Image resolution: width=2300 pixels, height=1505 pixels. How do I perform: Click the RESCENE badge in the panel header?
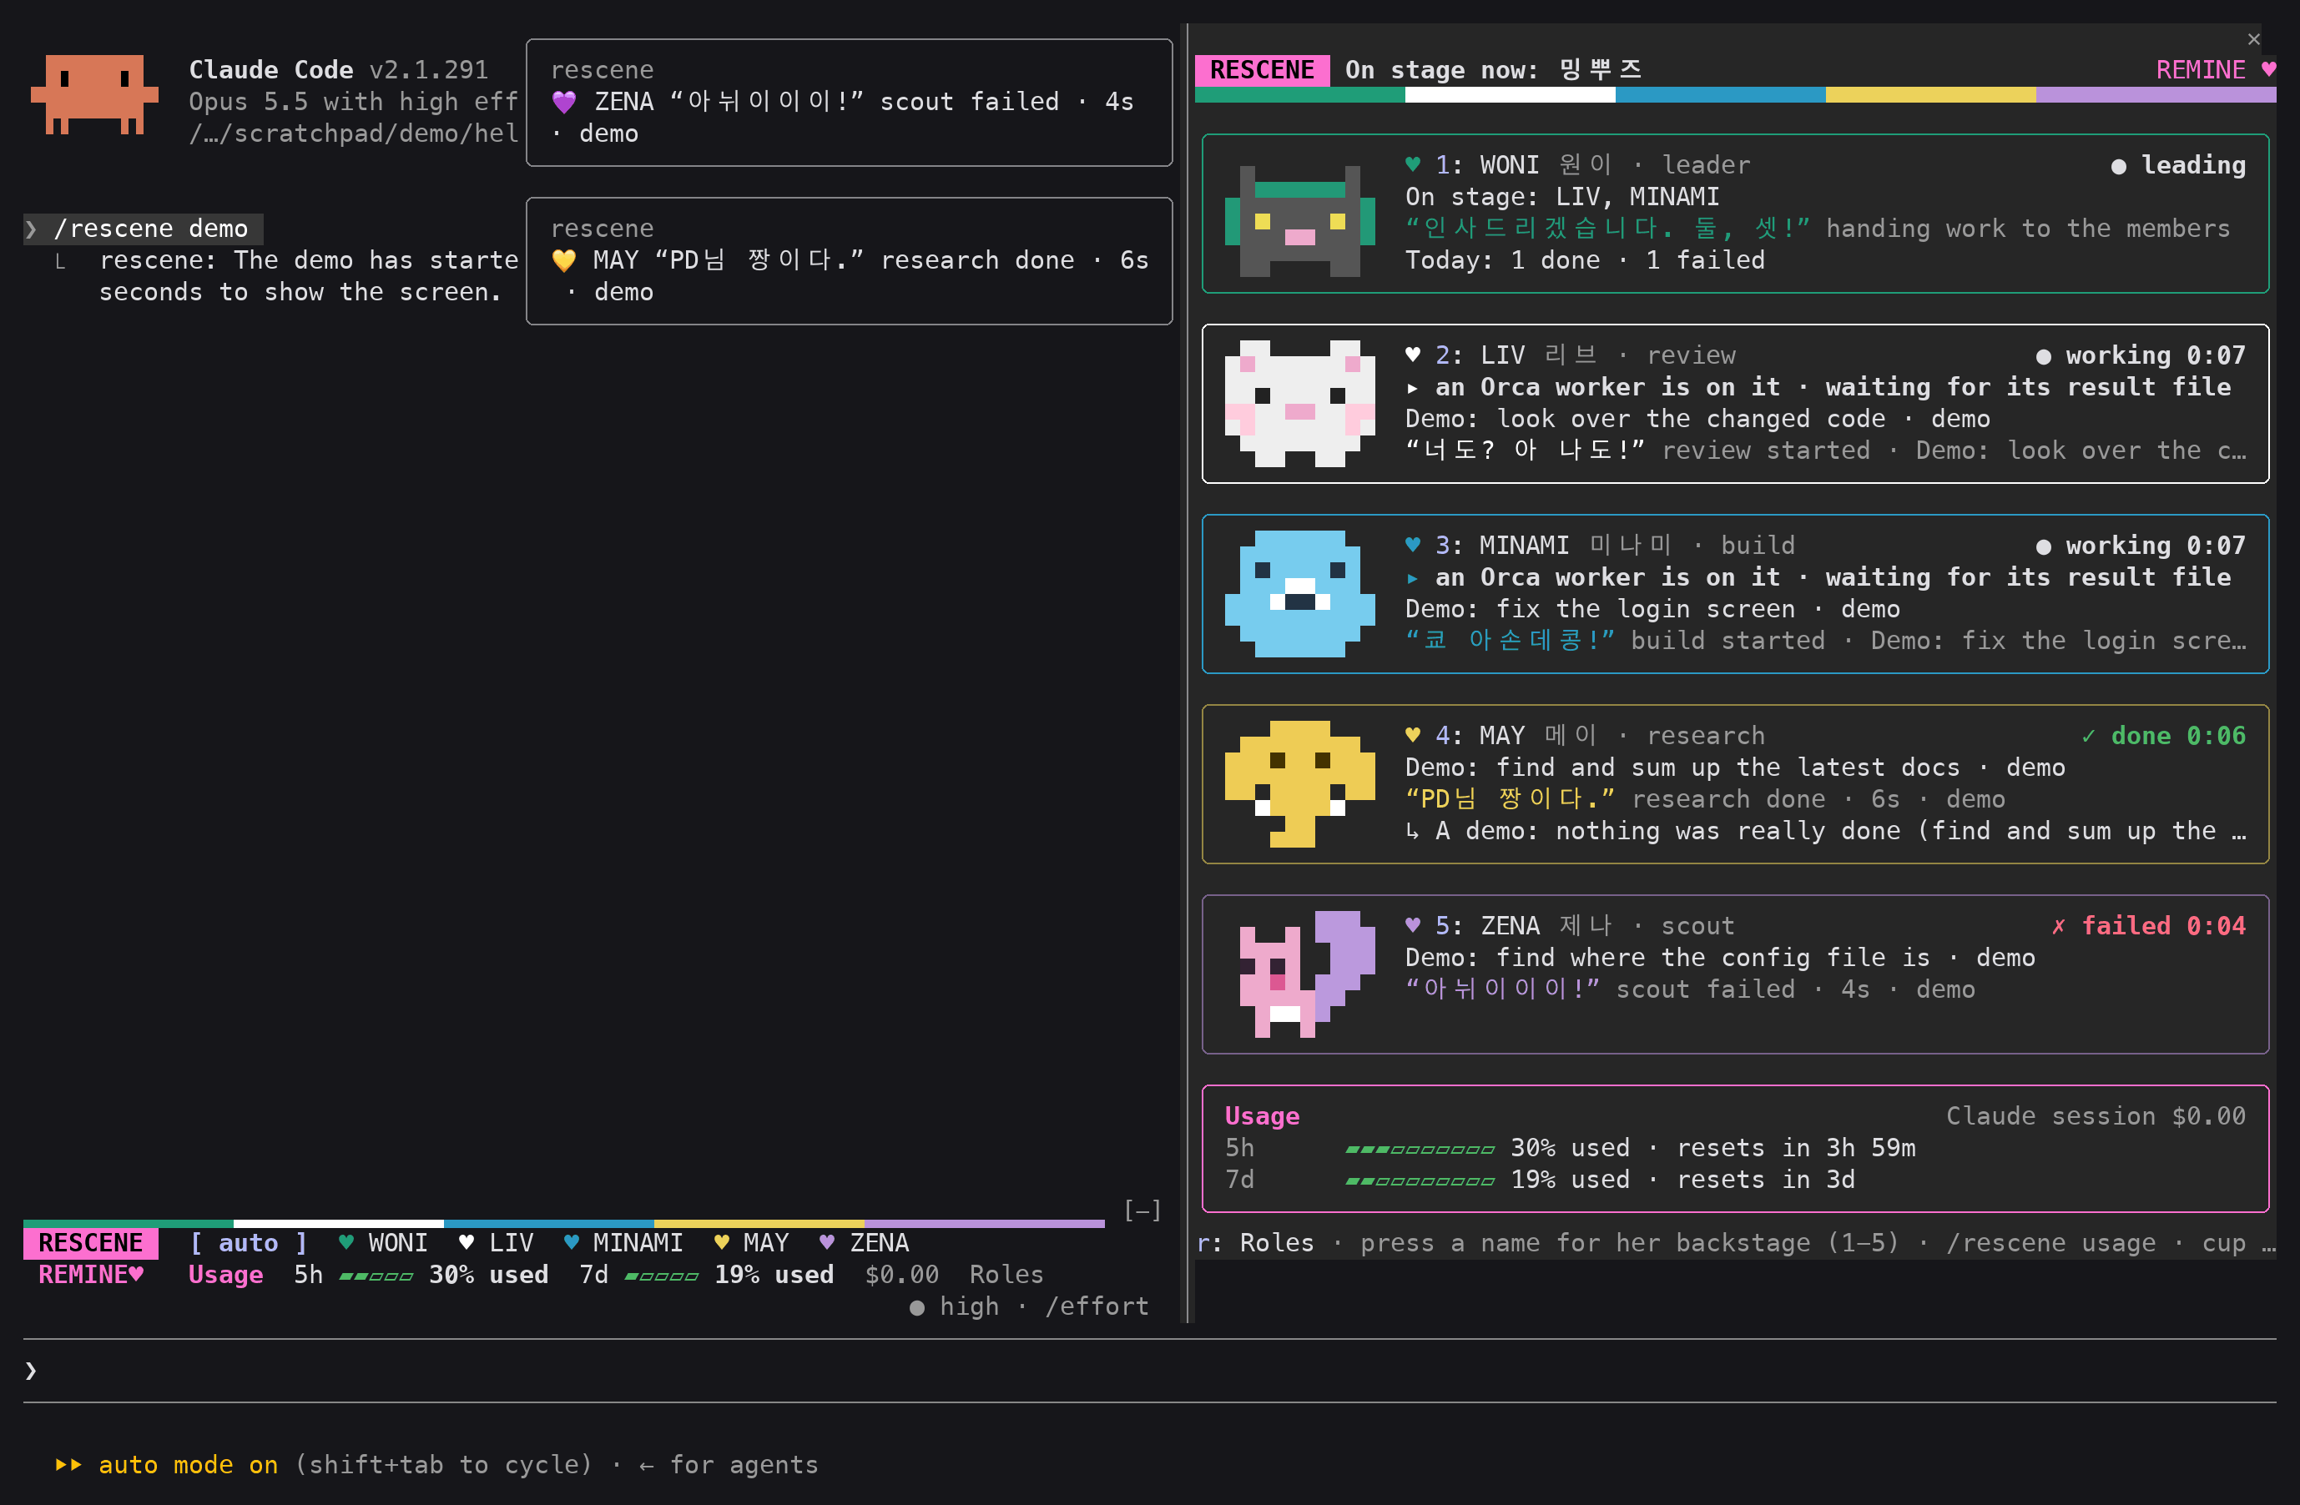[1262, 69]
